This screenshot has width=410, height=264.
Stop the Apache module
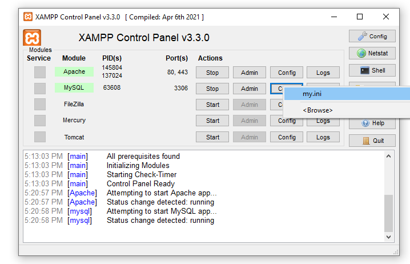[x=212, y=73]
